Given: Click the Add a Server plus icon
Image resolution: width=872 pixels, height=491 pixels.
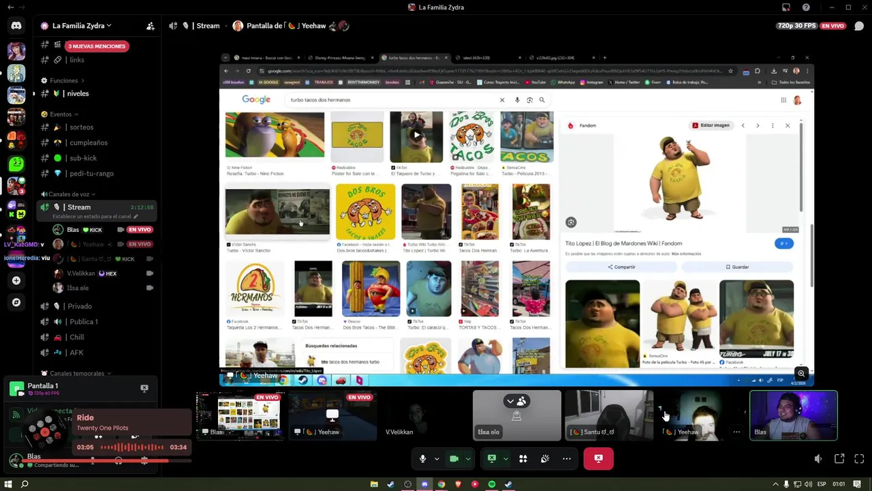Looking at the screenshot, I should 16,280.
